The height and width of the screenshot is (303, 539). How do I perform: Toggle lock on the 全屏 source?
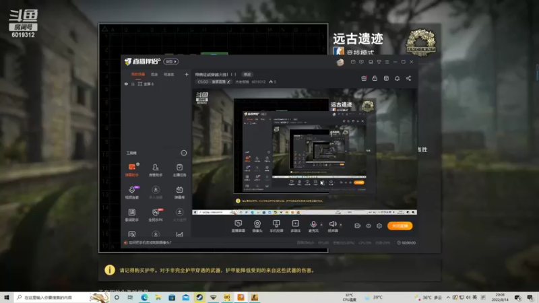tap(133, 83)
